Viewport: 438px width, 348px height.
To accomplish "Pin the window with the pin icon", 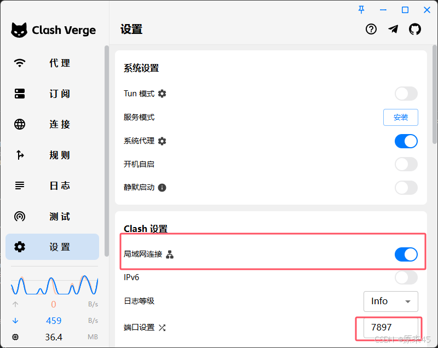I will click(x=361, y=10).
